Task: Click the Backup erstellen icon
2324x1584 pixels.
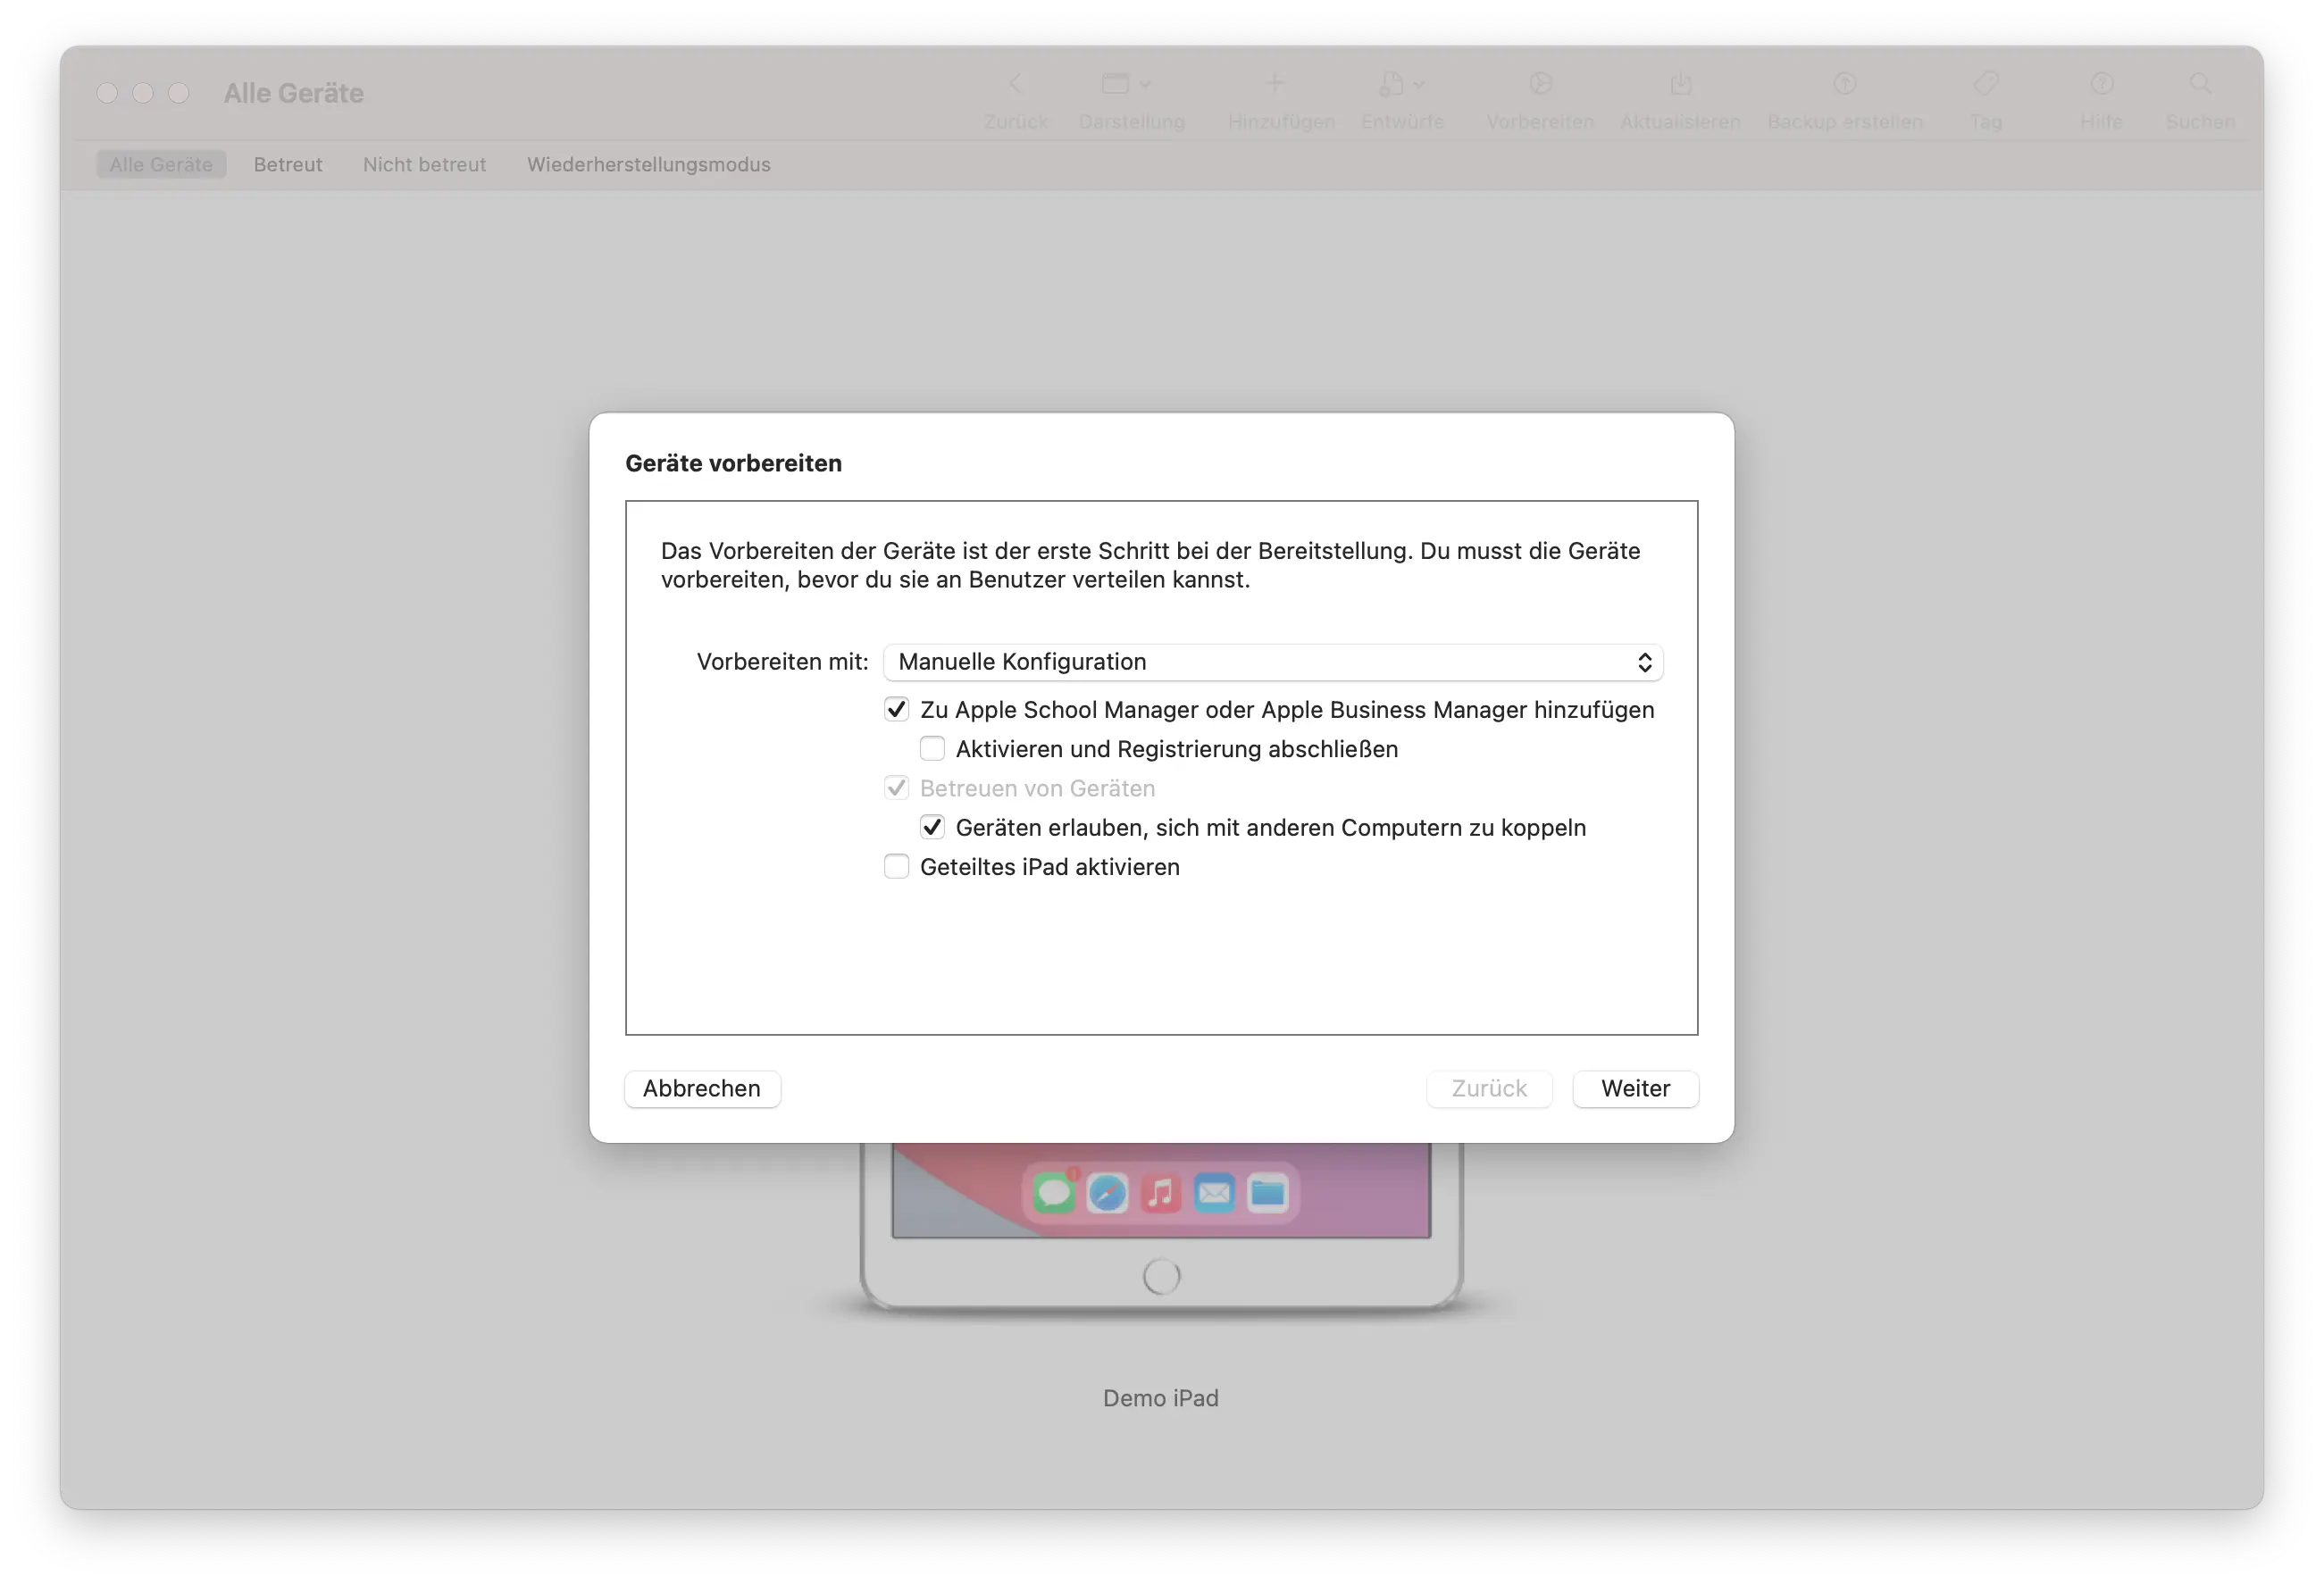Action: point(1845,83)
